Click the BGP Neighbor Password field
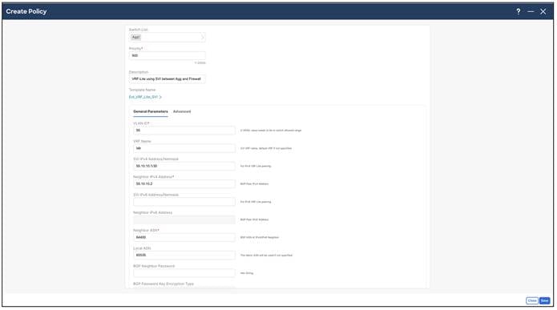The height and width of the screenshot is (310, 557). (184, 273)
